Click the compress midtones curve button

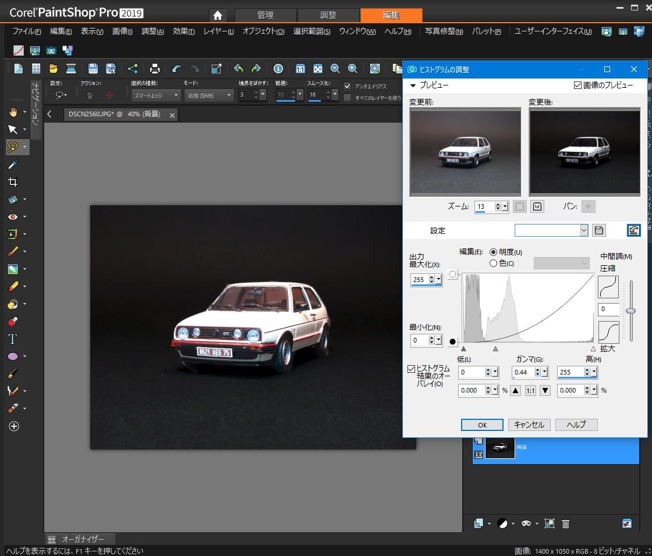coord(608,287)
